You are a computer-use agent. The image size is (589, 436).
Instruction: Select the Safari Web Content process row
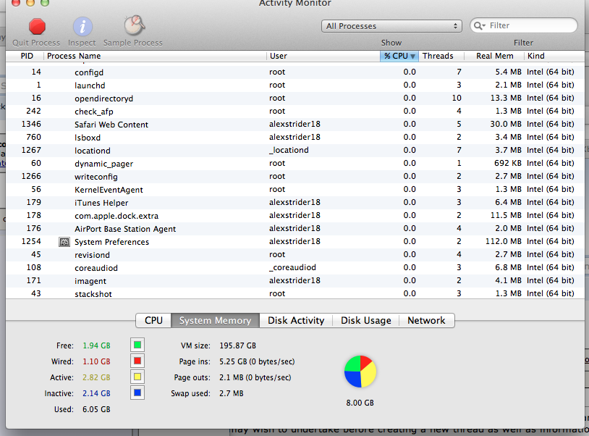click(295, 125)
